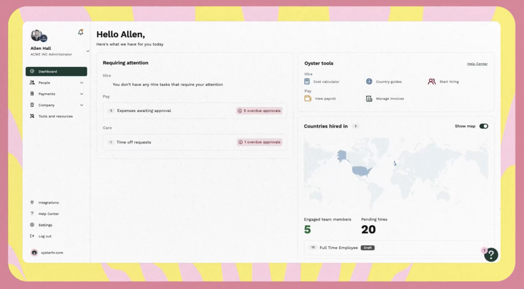Click the People icon in sidebar
Screen dimensions: 524x289
pos(32,83)
